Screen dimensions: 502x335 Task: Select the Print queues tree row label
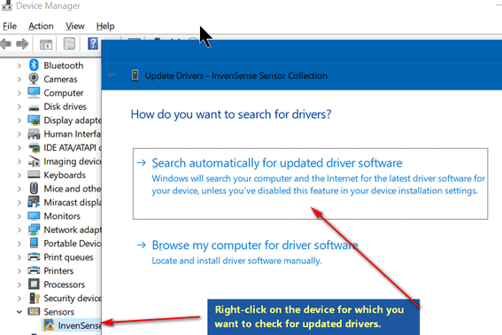tap(68, 257)
